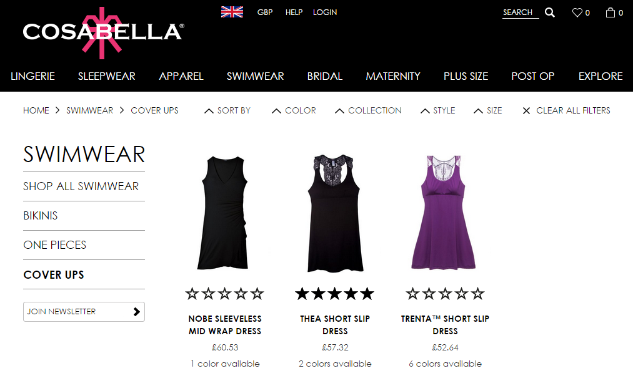Open the purple Trenta Short Slip Dress thumbnail
The width and height of the screenshot is (633, 376).
pos(444,213)
